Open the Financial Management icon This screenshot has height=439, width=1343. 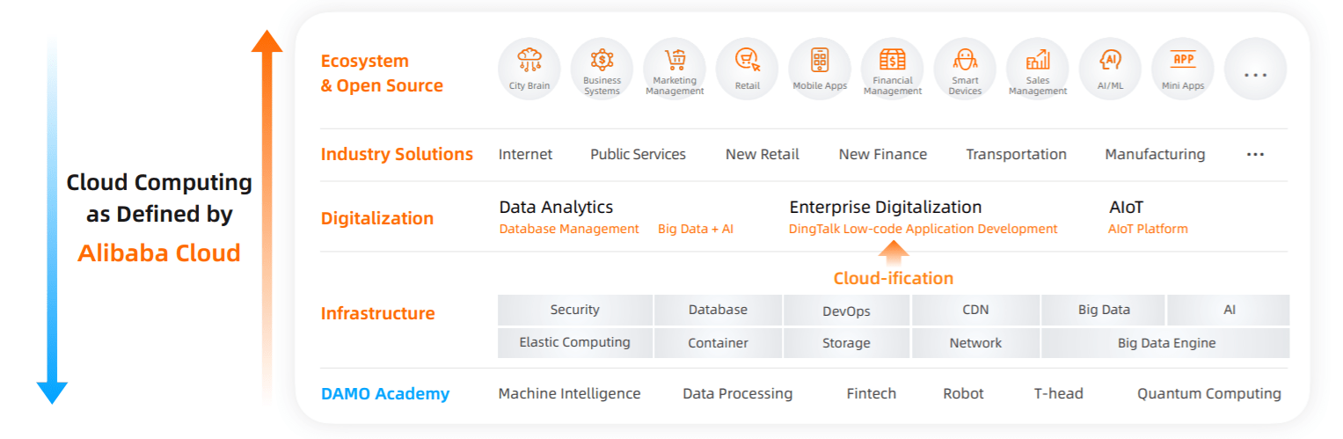pyautogui.click(x=893, y=70)
